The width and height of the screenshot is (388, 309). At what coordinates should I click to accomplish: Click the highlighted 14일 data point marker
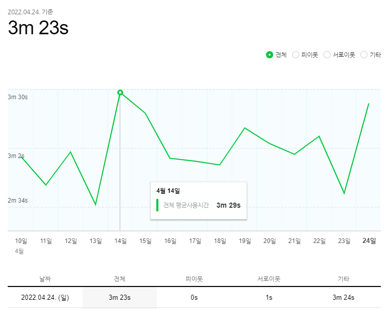coord(120,93)
